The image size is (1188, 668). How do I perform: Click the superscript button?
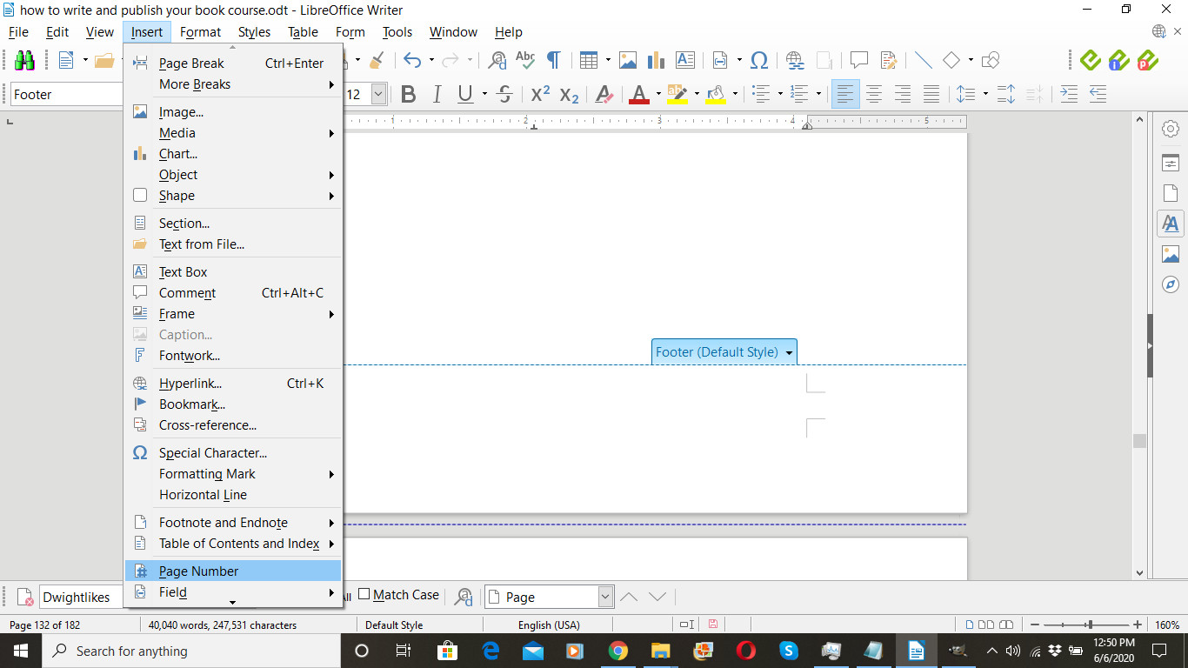[x=540, y=95]
